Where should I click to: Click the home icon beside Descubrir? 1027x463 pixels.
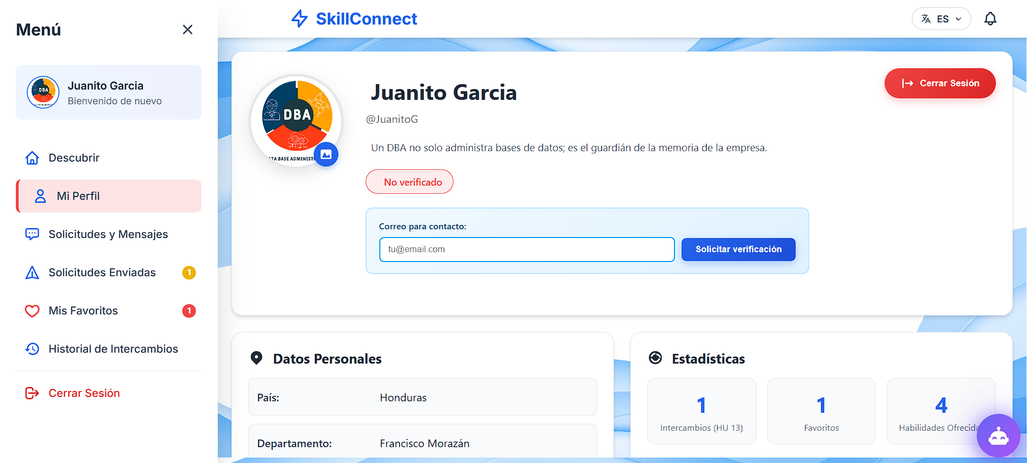pyautogui.click(x=32, y=158)
